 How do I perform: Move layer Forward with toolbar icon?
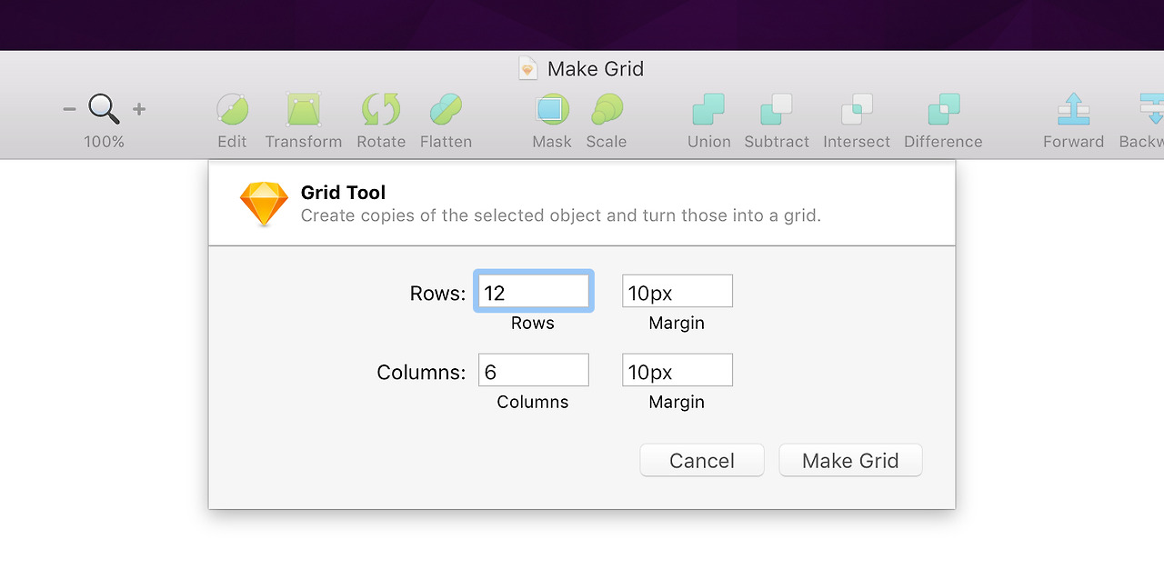click(1073, 109)
